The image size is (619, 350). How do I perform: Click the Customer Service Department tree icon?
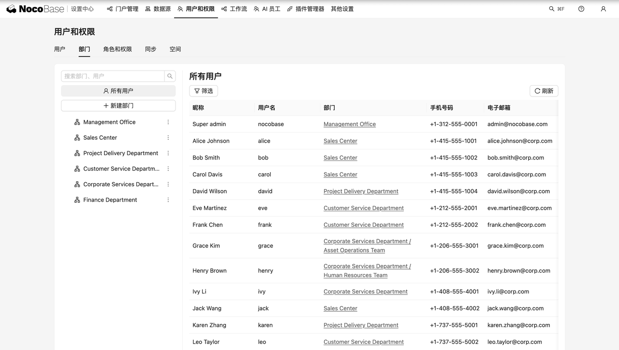pyautogui.click(x=77, y=169)
